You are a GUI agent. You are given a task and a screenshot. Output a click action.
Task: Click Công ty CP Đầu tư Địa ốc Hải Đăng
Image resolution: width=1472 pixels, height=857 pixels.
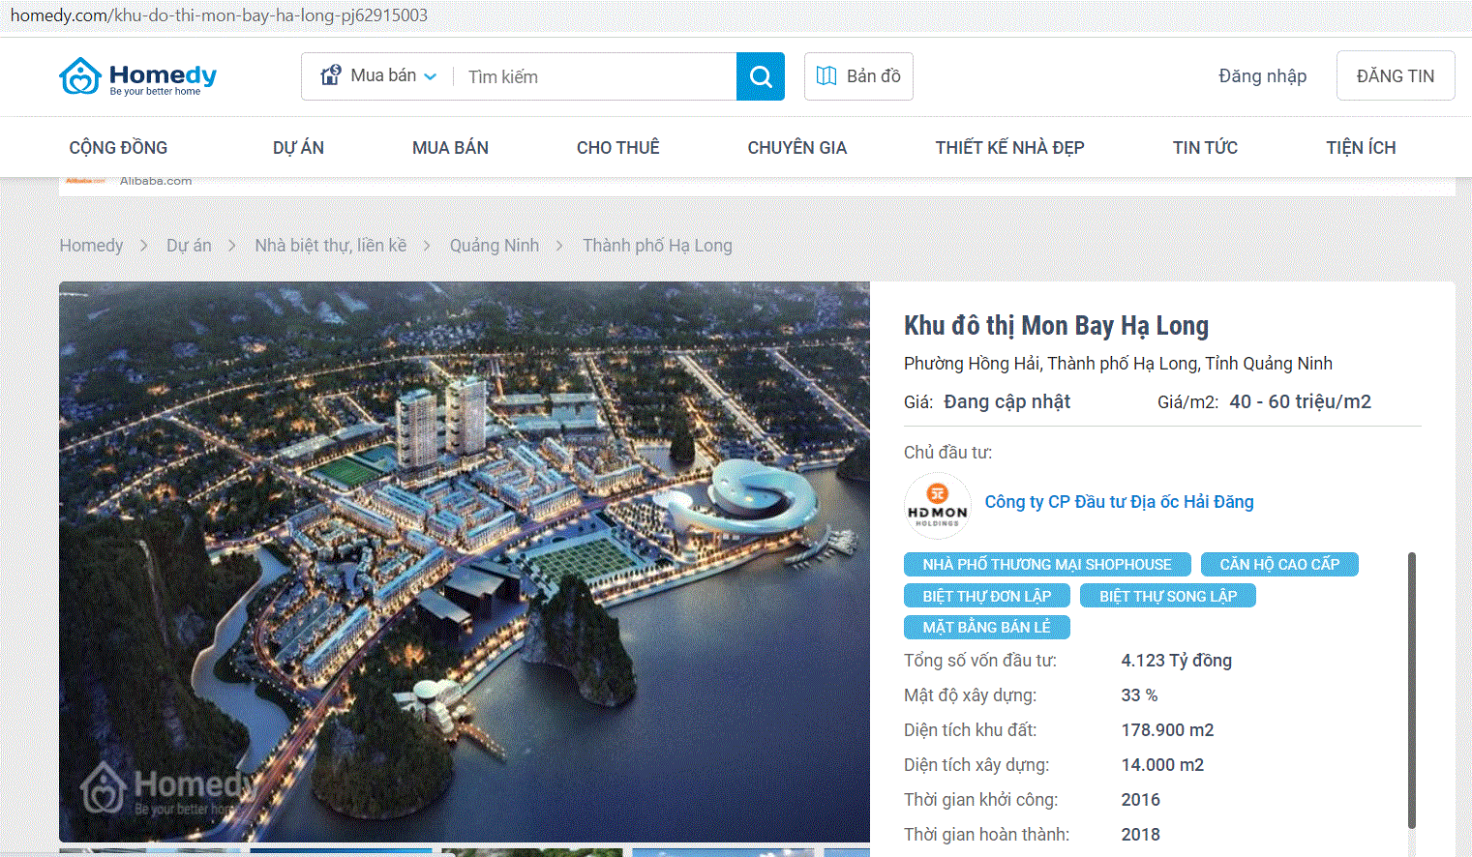click(x=1119, y=502)
